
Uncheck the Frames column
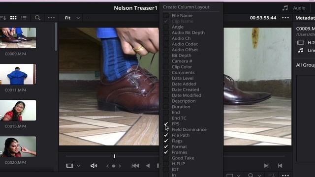coord(166,152)
